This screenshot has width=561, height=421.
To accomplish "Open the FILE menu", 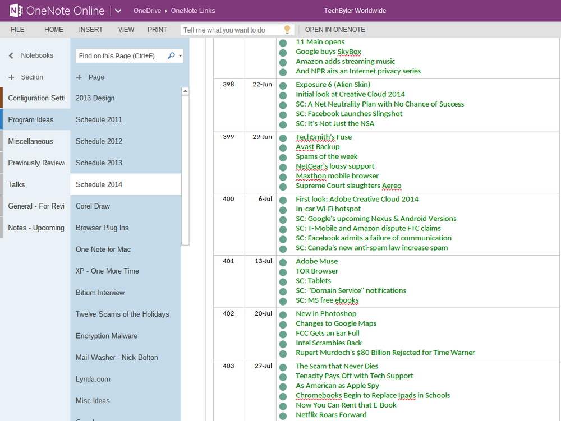I will pos(17,30).
